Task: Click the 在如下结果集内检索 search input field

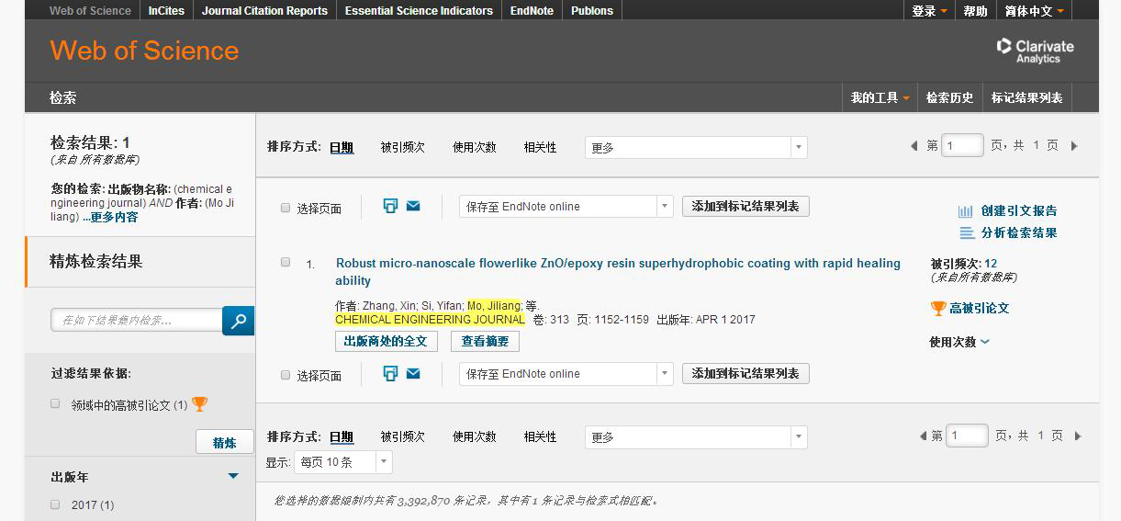Action: coord(136,321)
